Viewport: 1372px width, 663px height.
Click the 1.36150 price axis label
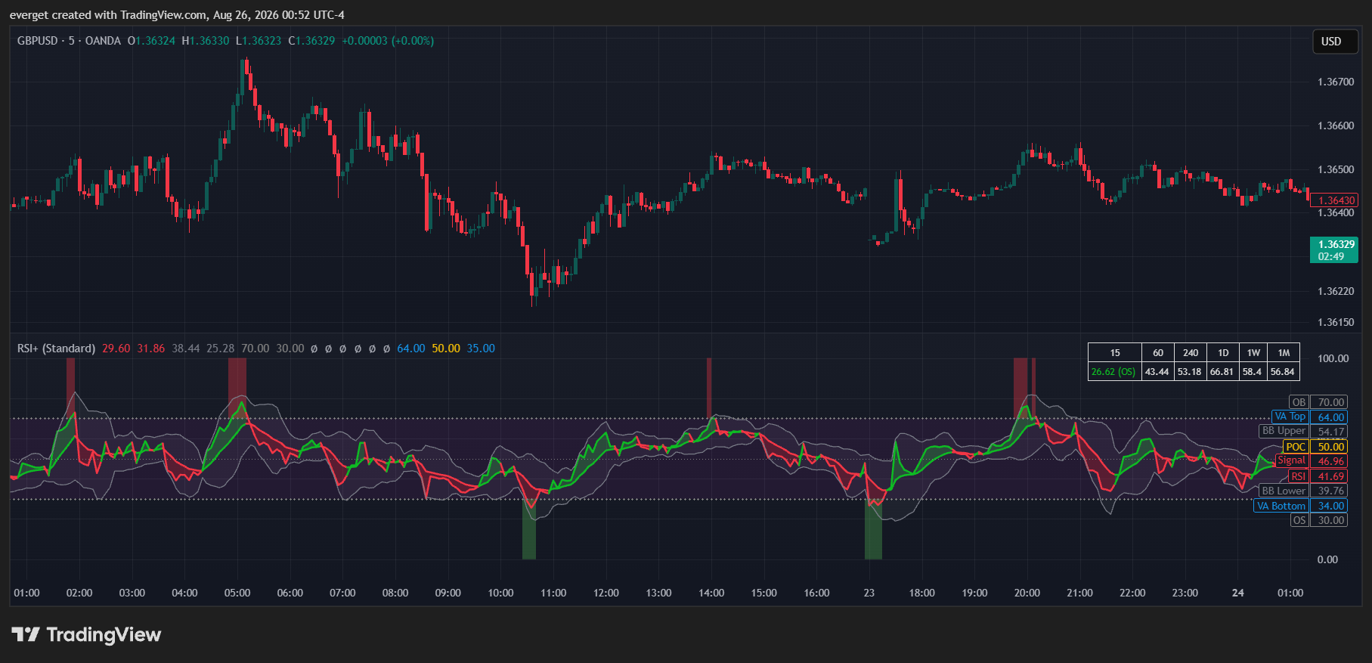pos(1336,322)
